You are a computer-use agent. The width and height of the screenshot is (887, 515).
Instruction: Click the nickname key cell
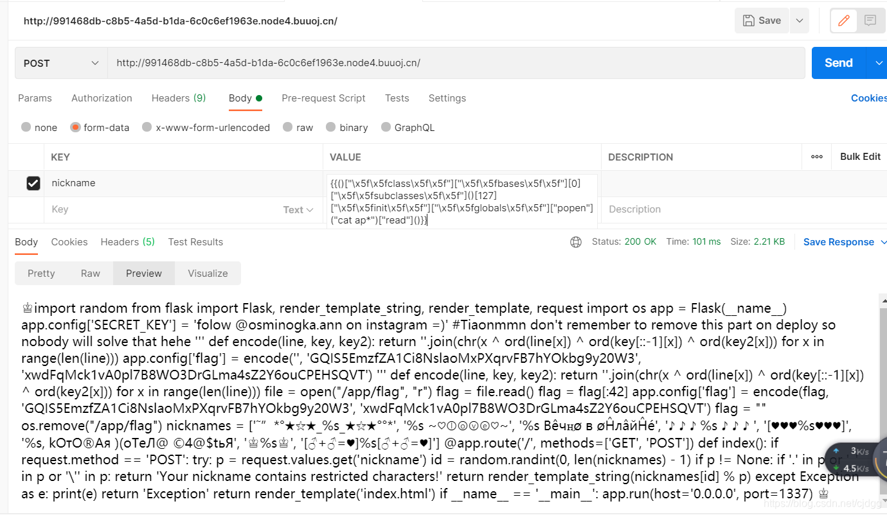click(x=183, y=183)
